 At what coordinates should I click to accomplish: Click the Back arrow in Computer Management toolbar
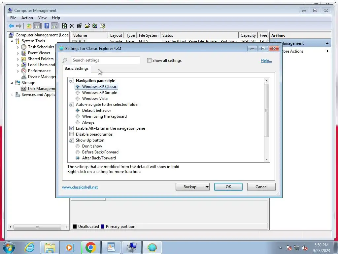point(11,26)
